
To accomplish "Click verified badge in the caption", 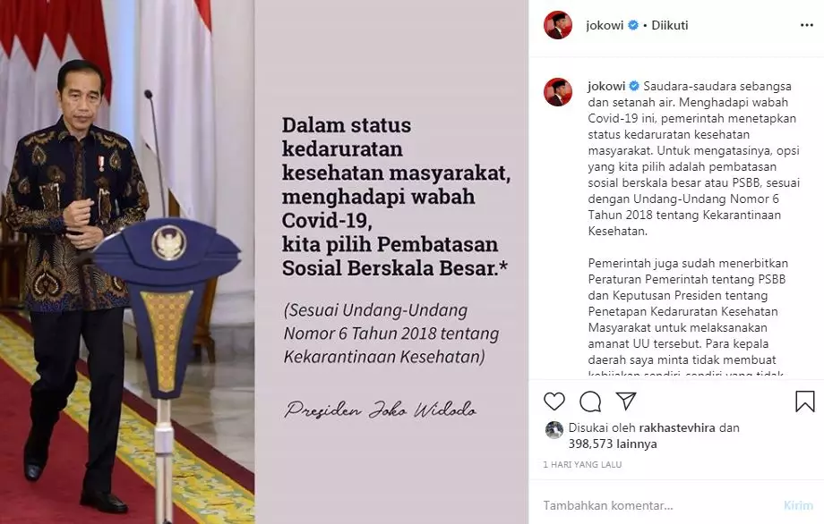I will tap(634, 86).
